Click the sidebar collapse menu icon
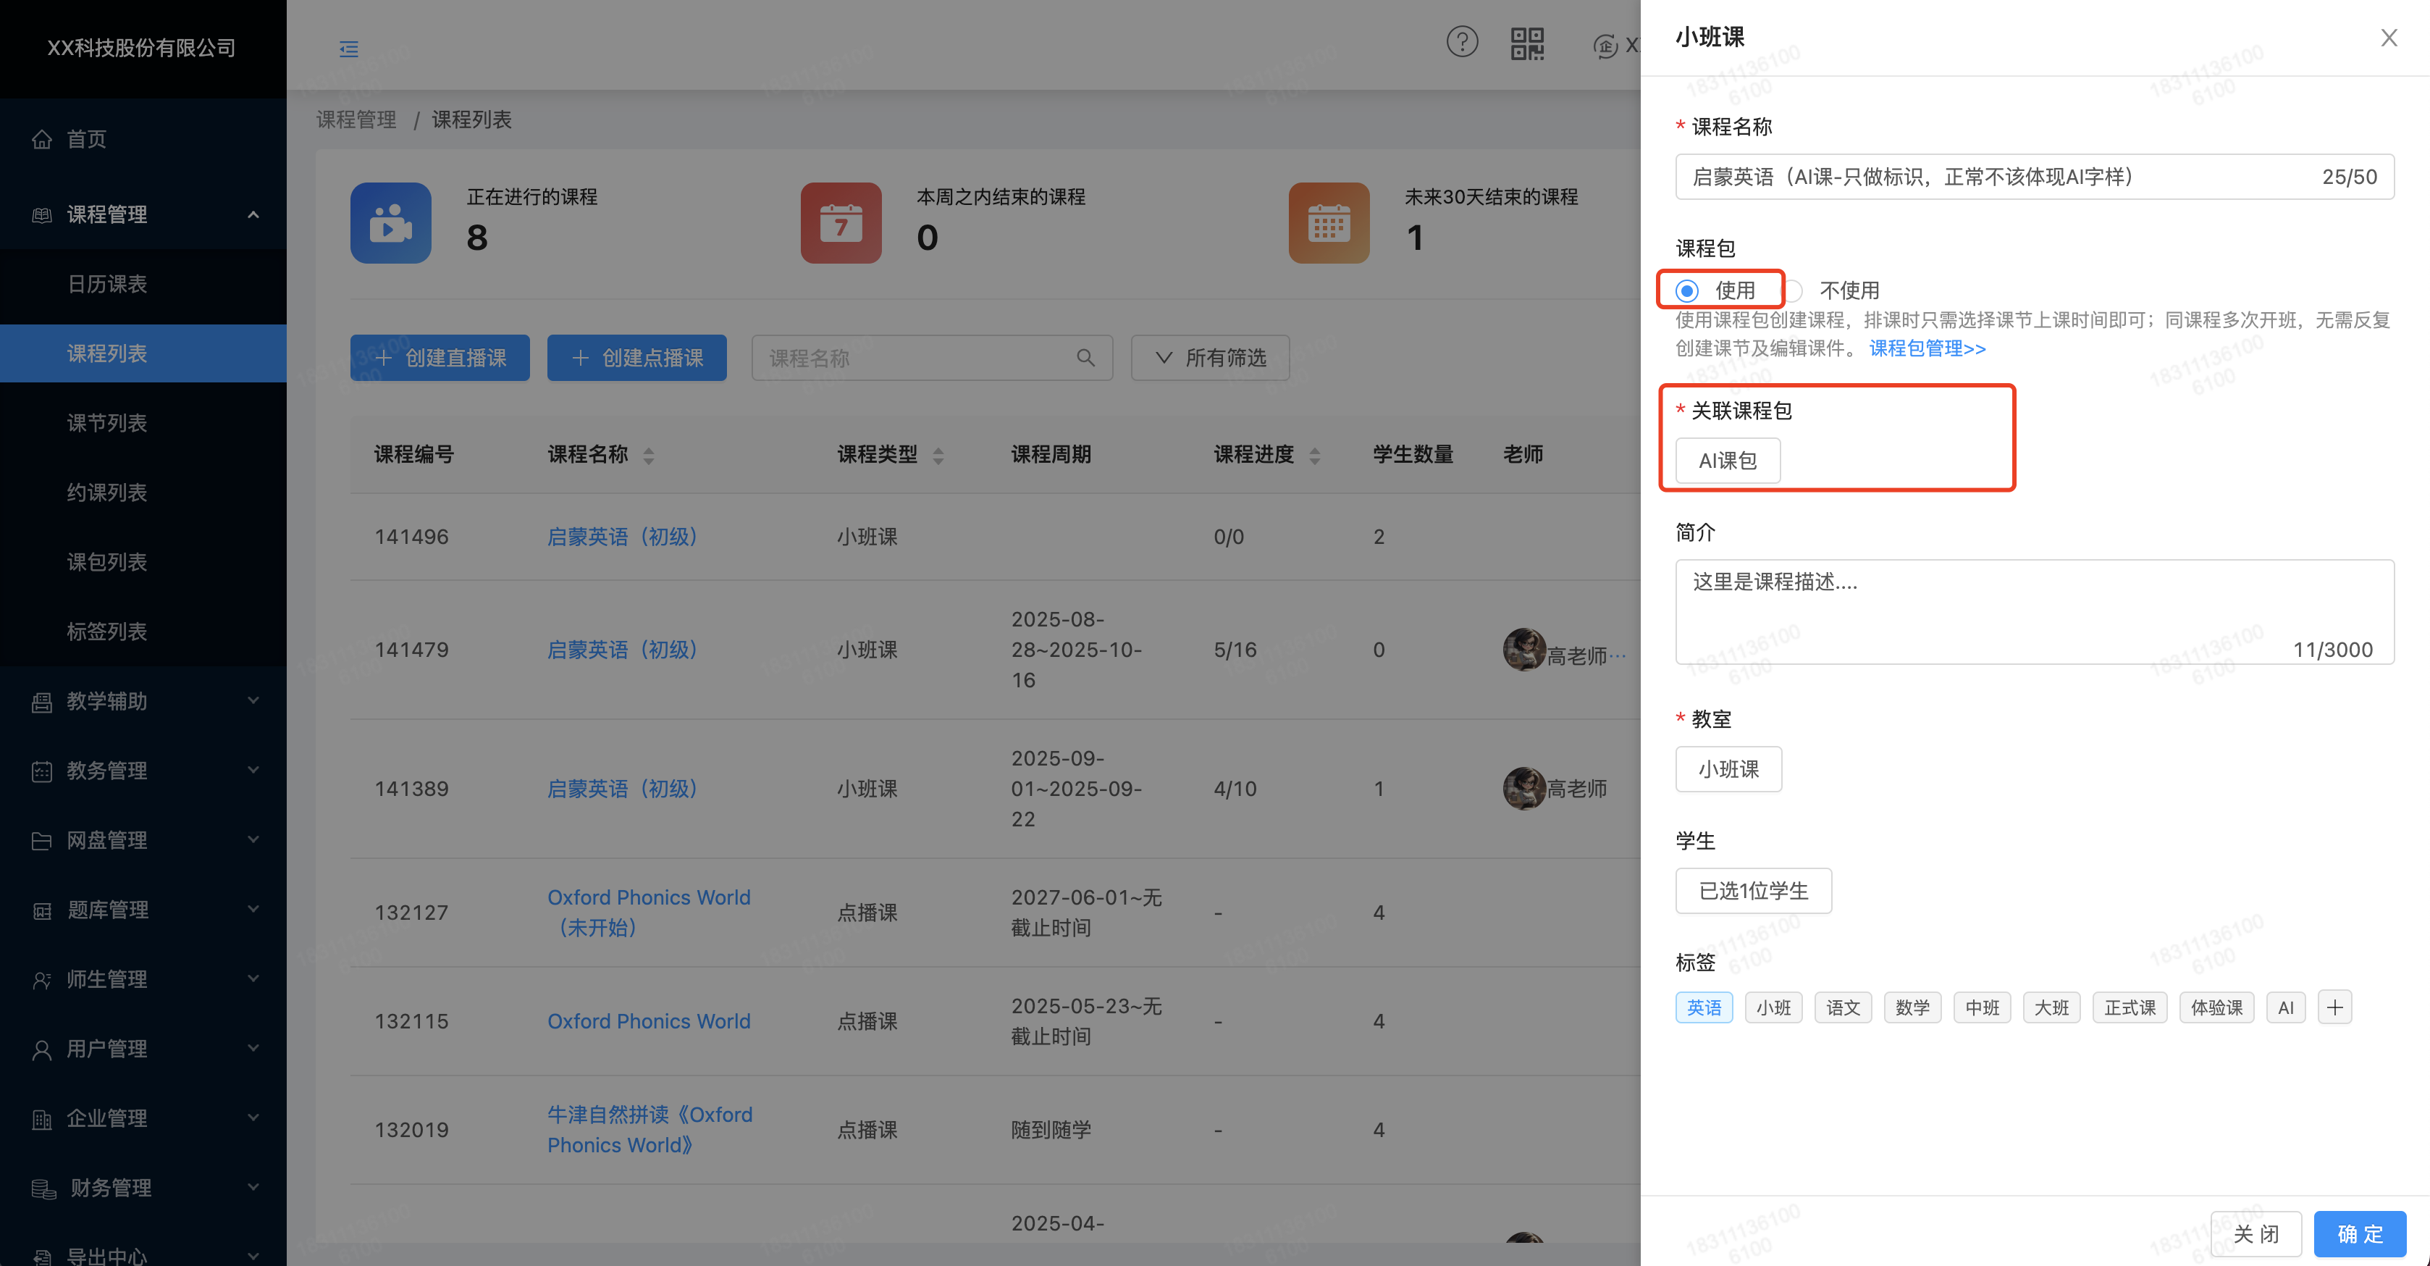The height and width of the screenshot is (1266, 2430). pyautogui.click(x=348, y=49)
